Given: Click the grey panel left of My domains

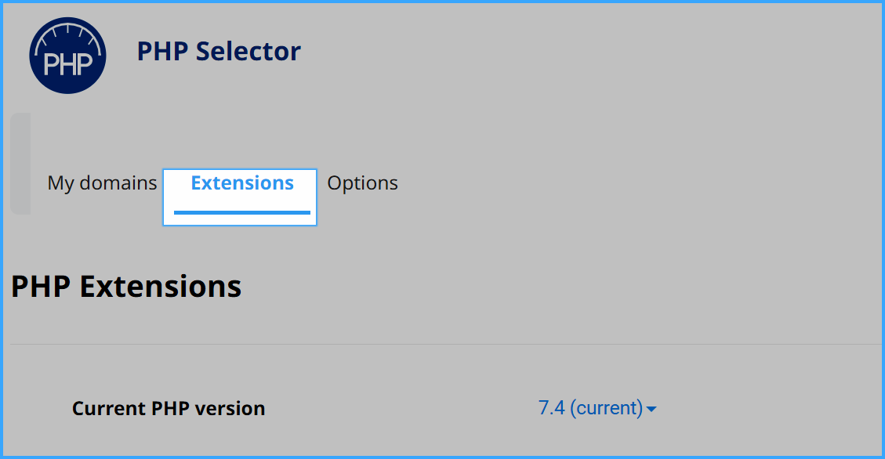Looking at the screenshot, I should click(20, 164).
